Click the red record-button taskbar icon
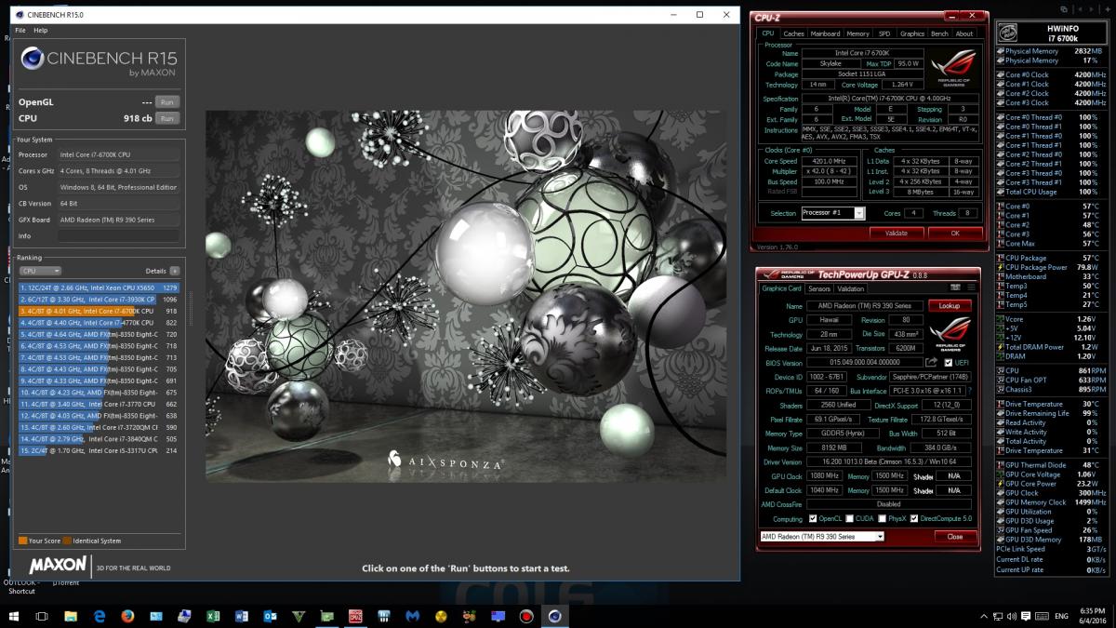Screen dimensions: 1116x628 pyautogui.click(x=525, y=616)
